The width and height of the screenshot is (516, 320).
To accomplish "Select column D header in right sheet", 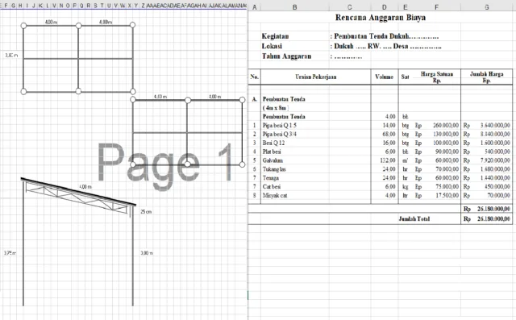I will [384, 7].
